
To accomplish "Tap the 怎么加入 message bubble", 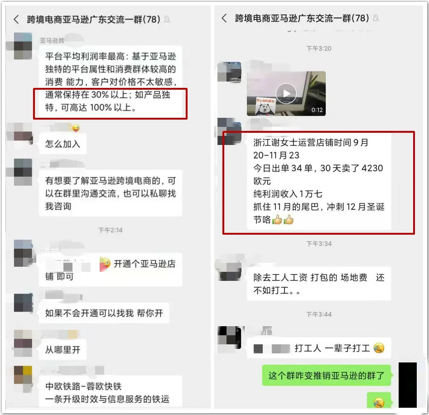I will [63, 144].
